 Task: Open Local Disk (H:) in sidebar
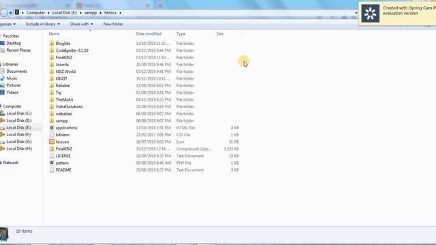[19, 148]
